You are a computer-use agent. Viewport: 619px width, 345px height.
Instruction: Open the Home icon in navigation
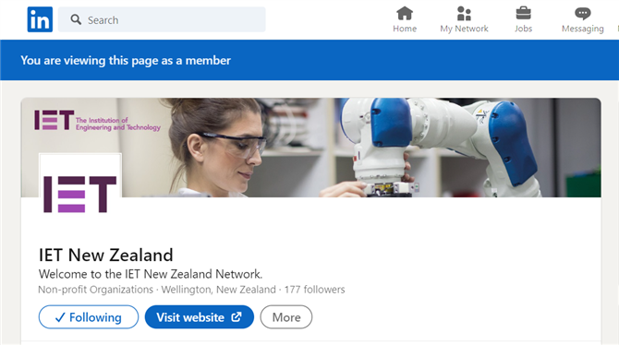point(405,14)
